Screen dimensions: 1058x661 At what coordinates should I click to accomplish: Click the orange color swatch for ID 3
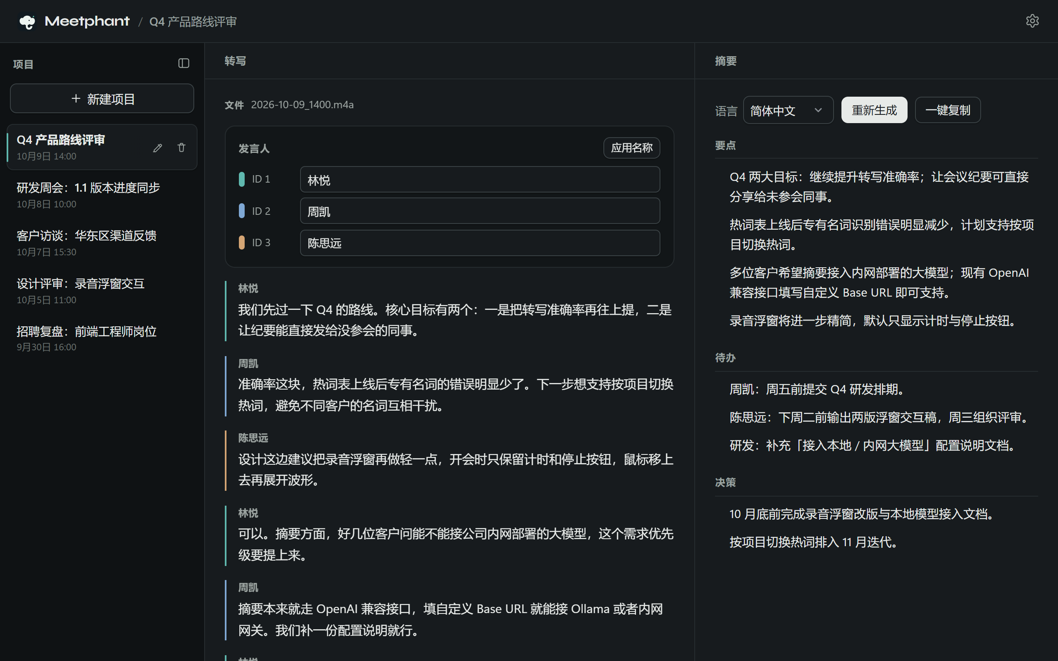(241, 243)
